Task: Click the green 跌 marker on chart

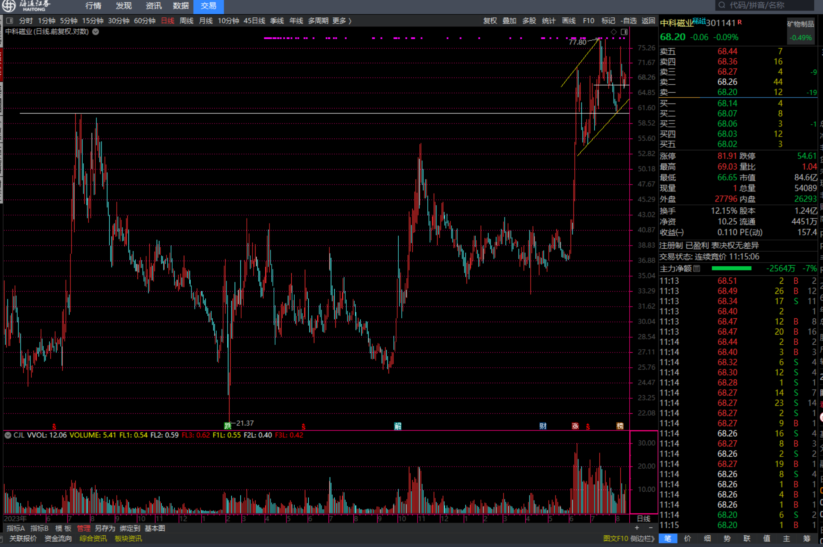Action: (x=228, y=426)
